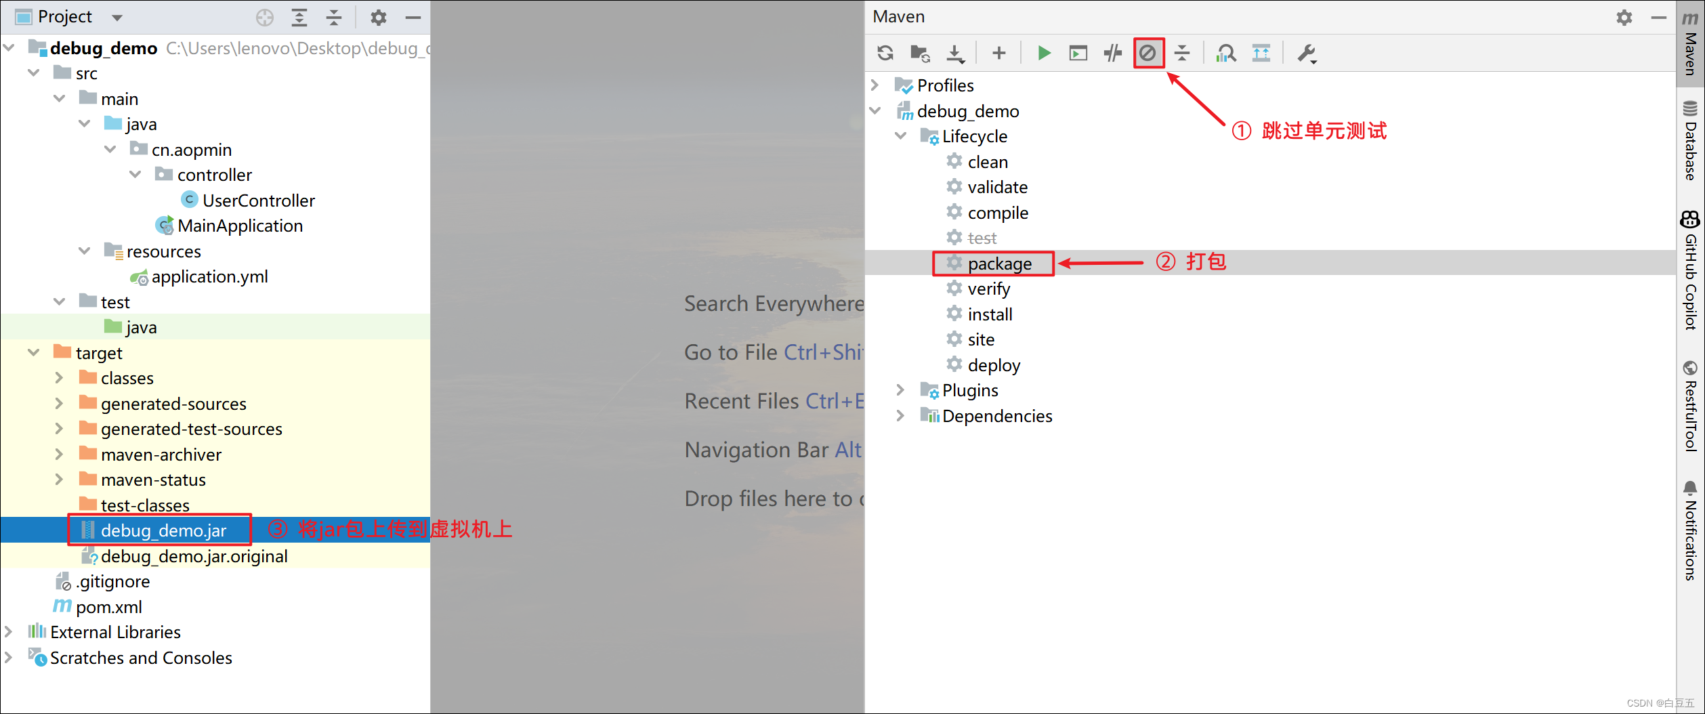Open RestfulTool side tab

1691,406
